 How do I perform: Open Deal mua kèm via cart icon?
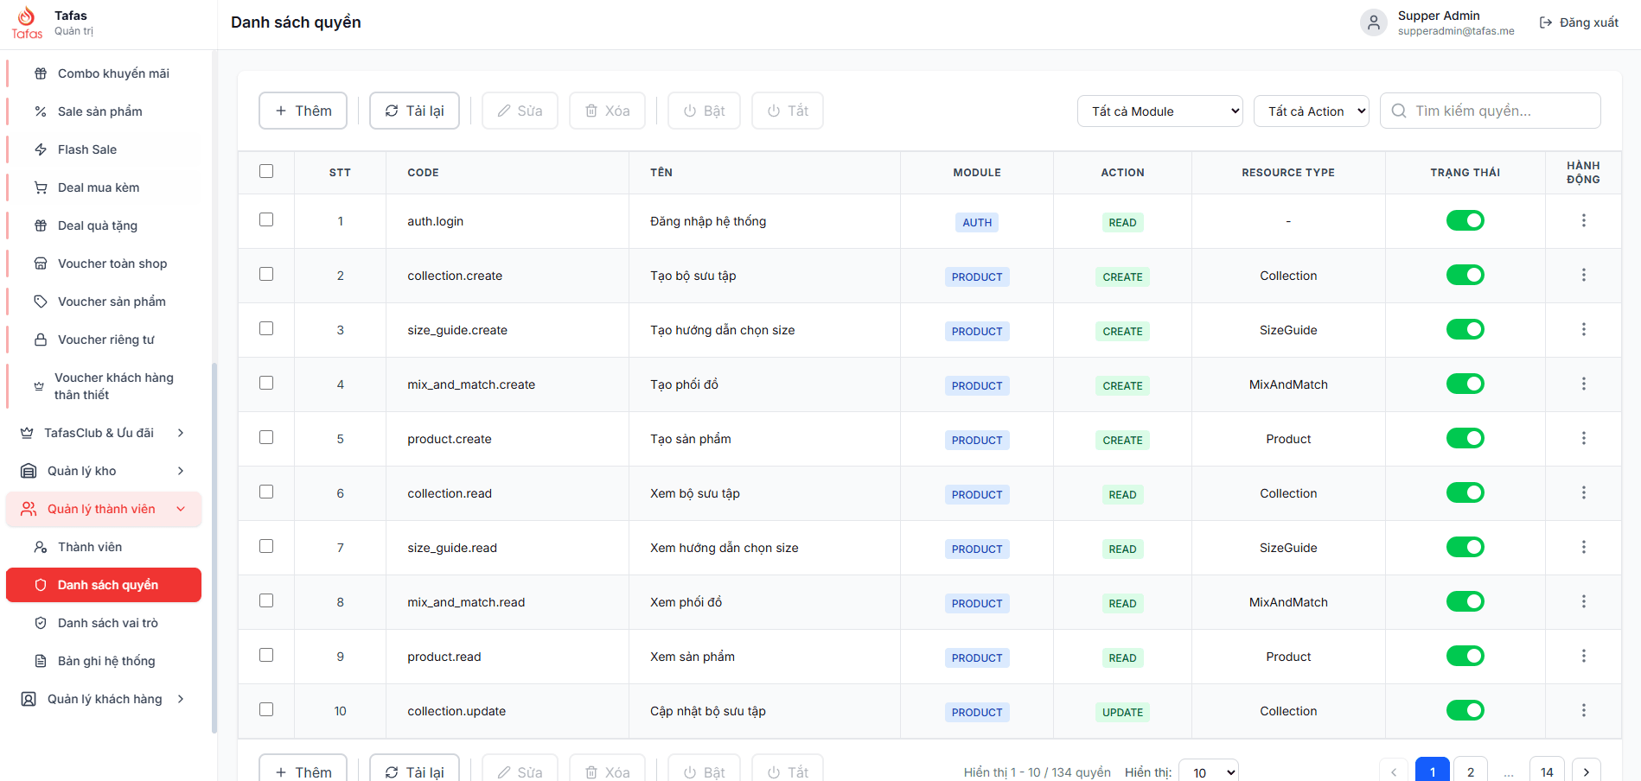40,187
